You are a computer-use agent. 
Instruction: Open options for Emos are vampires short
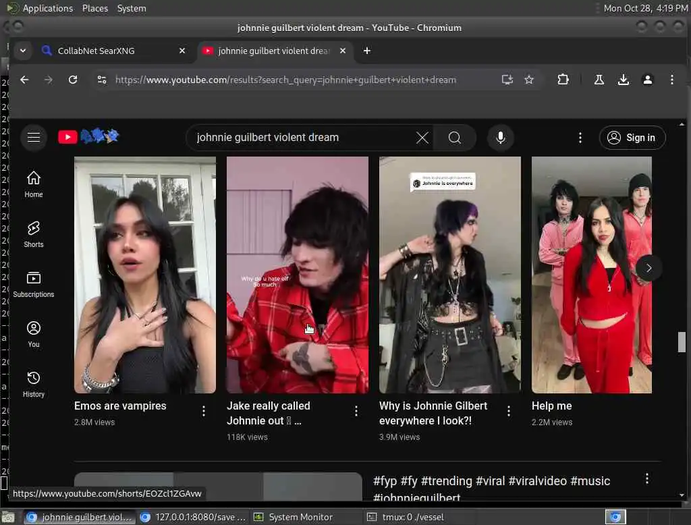coord(204,411)
